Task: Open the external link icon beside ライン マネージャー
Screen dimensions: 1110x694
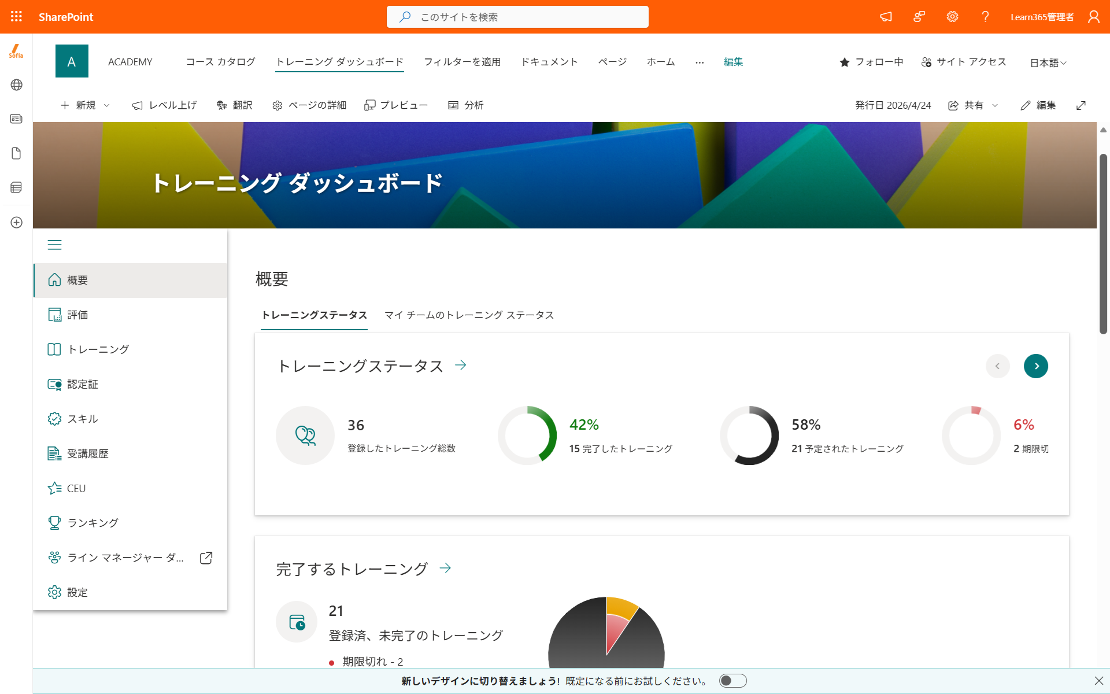Action: pos(206,558)
